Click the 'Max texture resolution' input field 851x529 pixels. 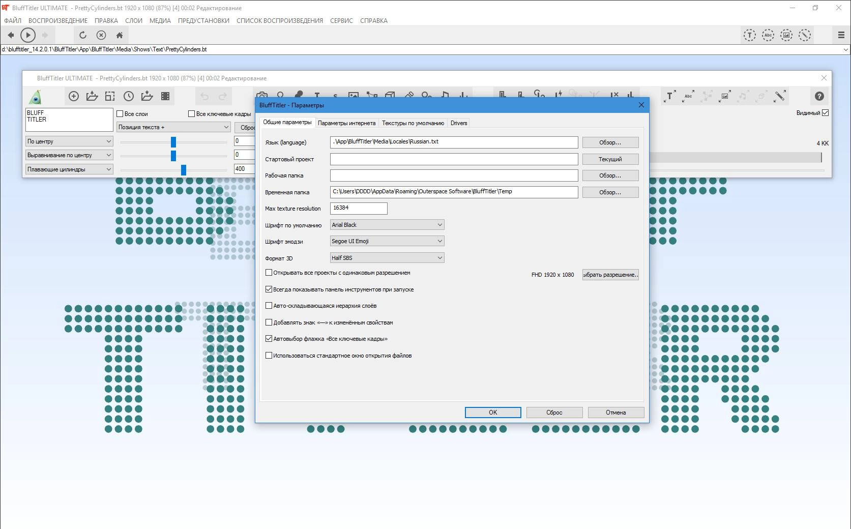tap(359, 208)
